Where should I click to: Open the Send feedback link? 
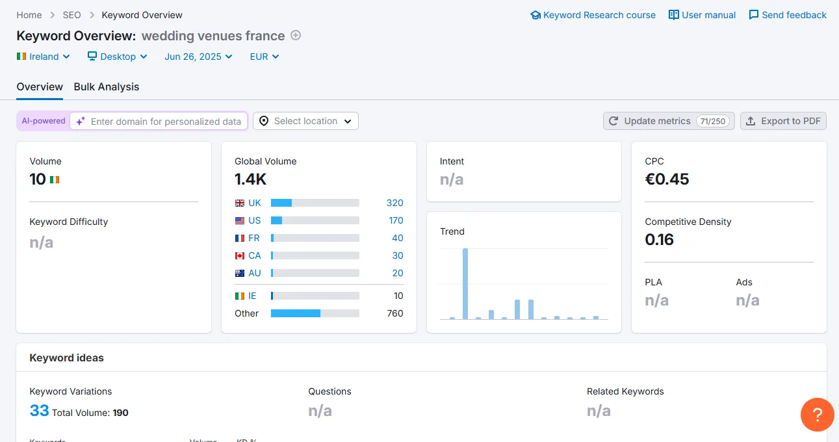788,15
